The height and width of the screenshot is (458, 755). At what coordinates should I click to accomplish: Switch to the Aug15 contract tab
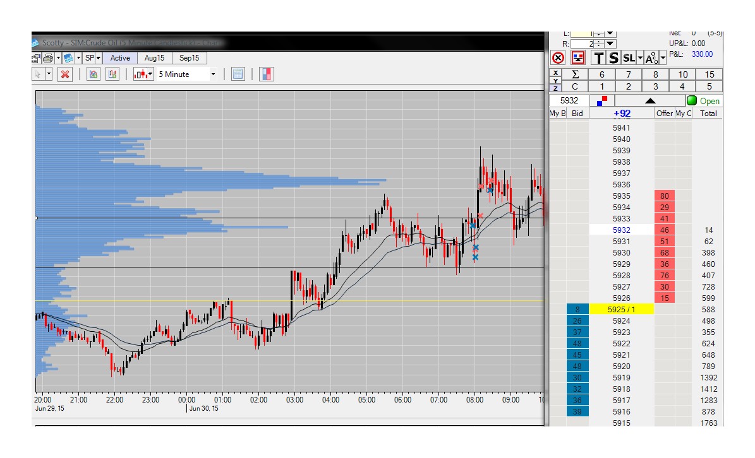click(x=155, y=58)
